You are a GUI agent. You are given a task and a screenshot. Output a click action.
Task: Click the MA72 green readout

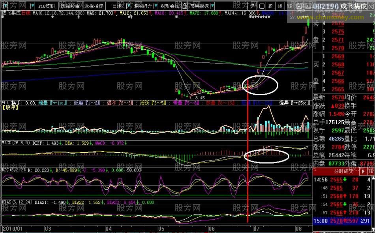click(204, 13)
